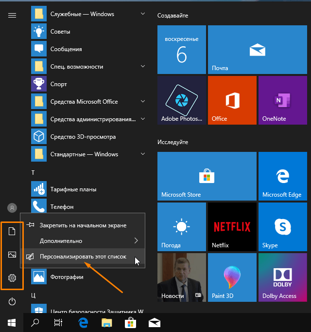Image resolution: width=311 pixels, height=332 pixels.
Task: Click the Исследуйте group heading
Action: point(173,142)
